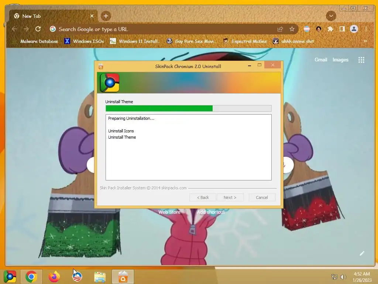Open File Explorer from the taskbar
Viewport: 378px width, 284px height.
(x=100, y=277)
